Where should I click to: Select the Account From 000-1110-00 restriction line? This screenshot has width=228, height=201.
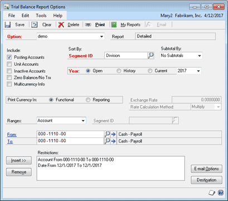click(76, 160)
